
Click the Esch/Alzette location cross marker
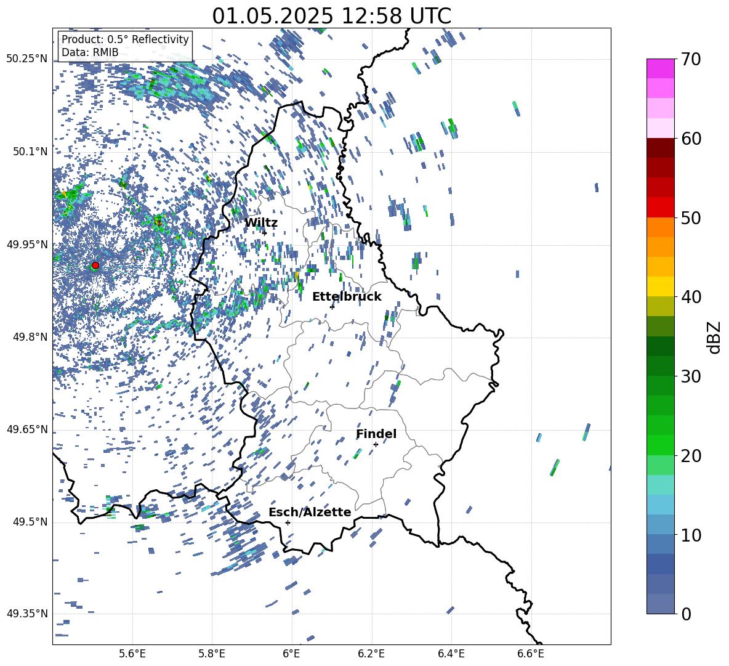tap(288, 522)
